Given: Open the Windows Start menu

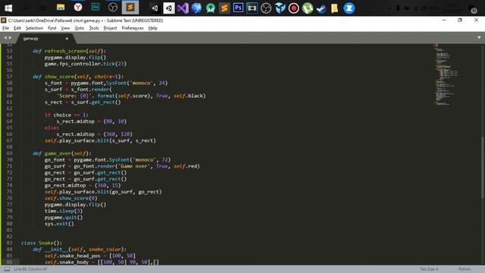Looking at the screenshot, I should click(8, 8).
